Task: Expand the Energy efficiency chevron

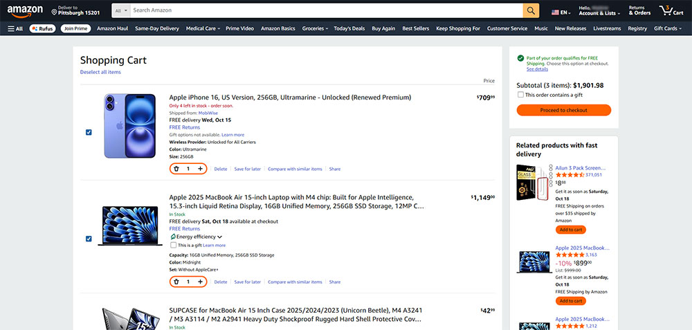Action: click(220, 237)
